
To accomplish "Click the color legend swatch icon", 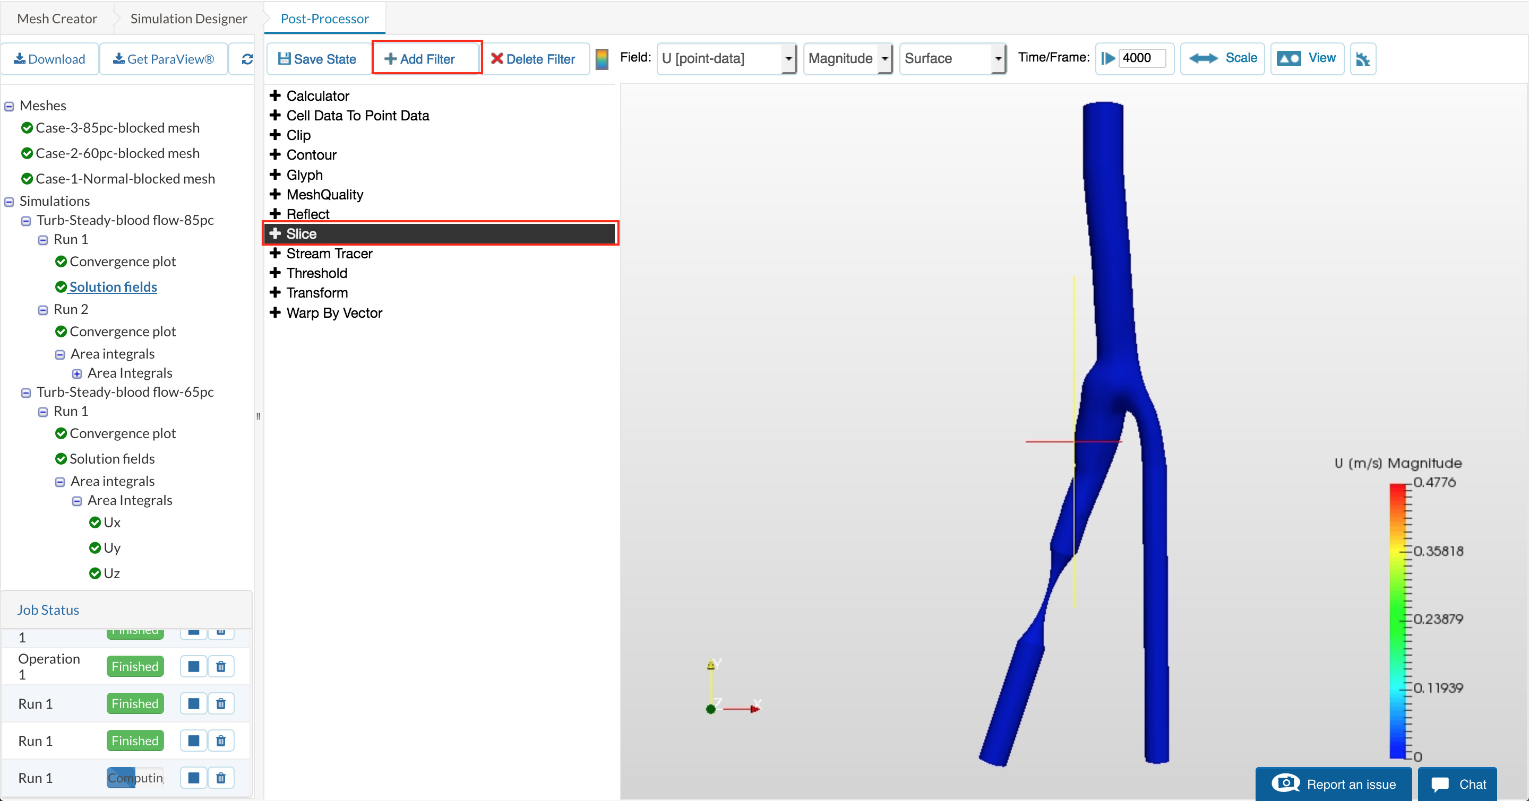I will click(602, 59).
